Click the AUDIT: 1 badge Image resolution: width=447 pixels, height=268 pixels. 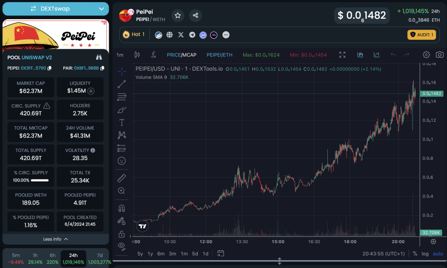point(422,35)
